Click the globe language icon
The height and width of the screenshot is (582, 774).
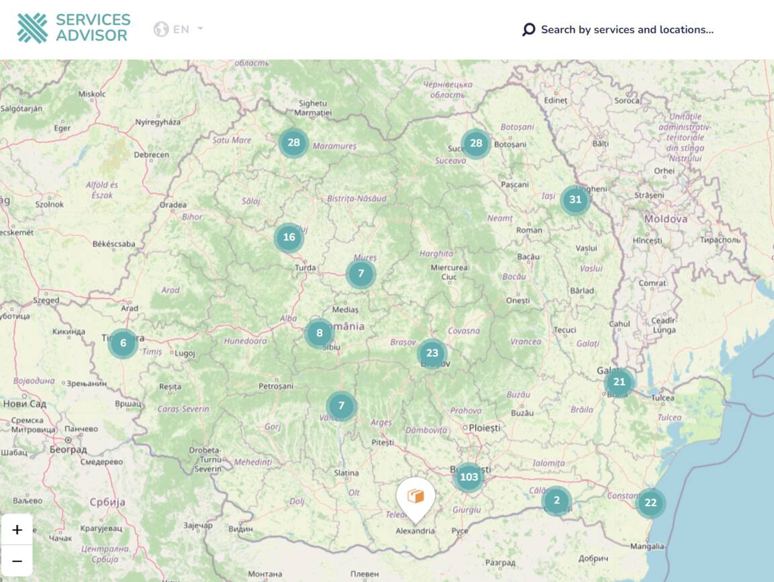point(161,30)
